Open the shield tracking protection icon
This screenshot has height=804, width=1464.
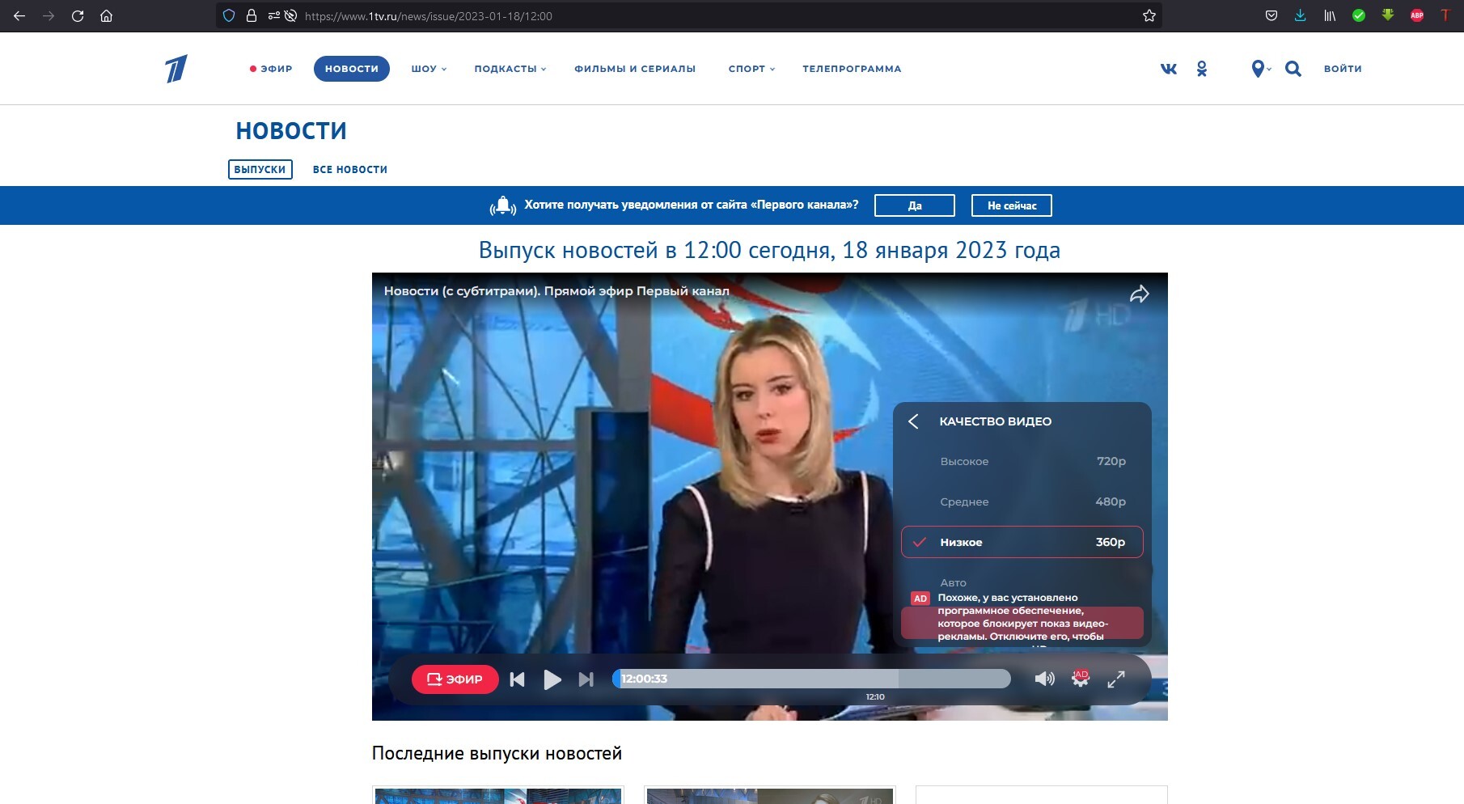coord(229,15)
